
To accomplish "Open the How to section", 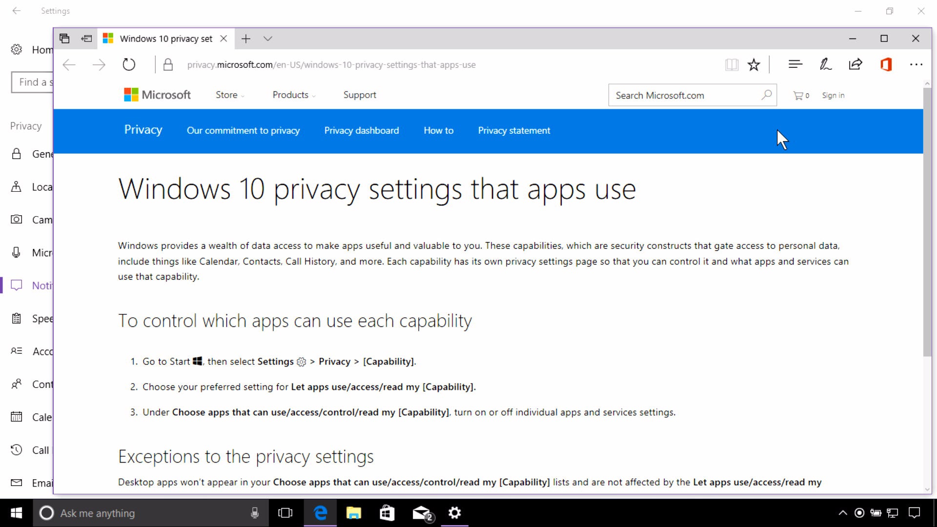I will [x=438, y=131].
